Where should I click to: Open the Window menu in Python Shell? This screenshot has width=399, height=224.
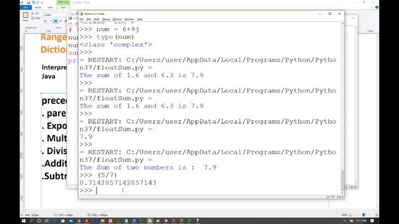tap(129, 19)
